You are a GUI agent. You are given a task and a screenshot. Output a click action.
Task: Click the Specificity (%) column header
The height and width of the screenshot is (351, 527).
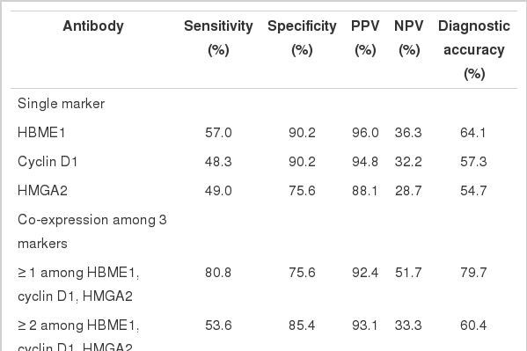pyautogui.click(x=302, y=38)
